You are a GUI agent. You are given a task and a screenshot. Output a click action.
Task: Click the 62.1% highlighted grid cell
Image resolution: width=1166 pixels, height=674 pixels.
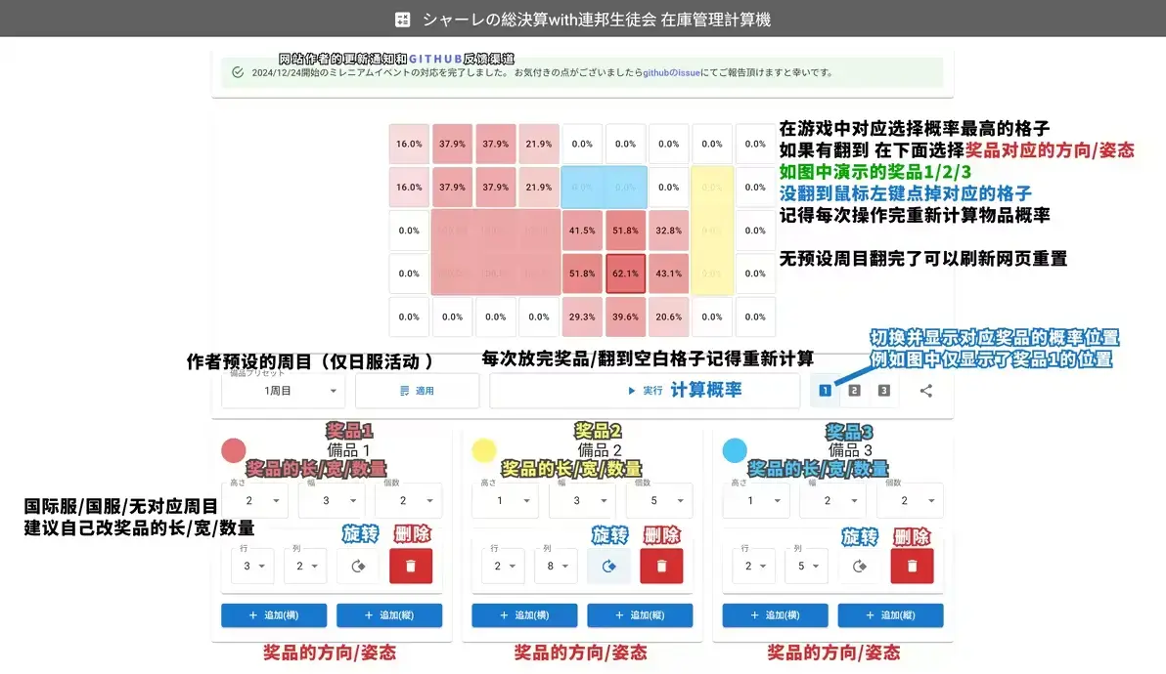[626, 274]
